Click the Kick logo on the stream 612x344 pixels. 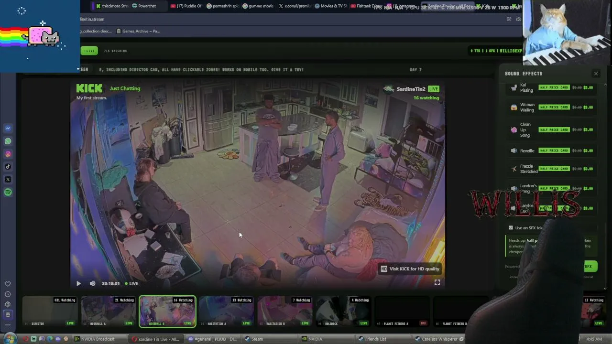pyautogui.click(x=89, y=88)
